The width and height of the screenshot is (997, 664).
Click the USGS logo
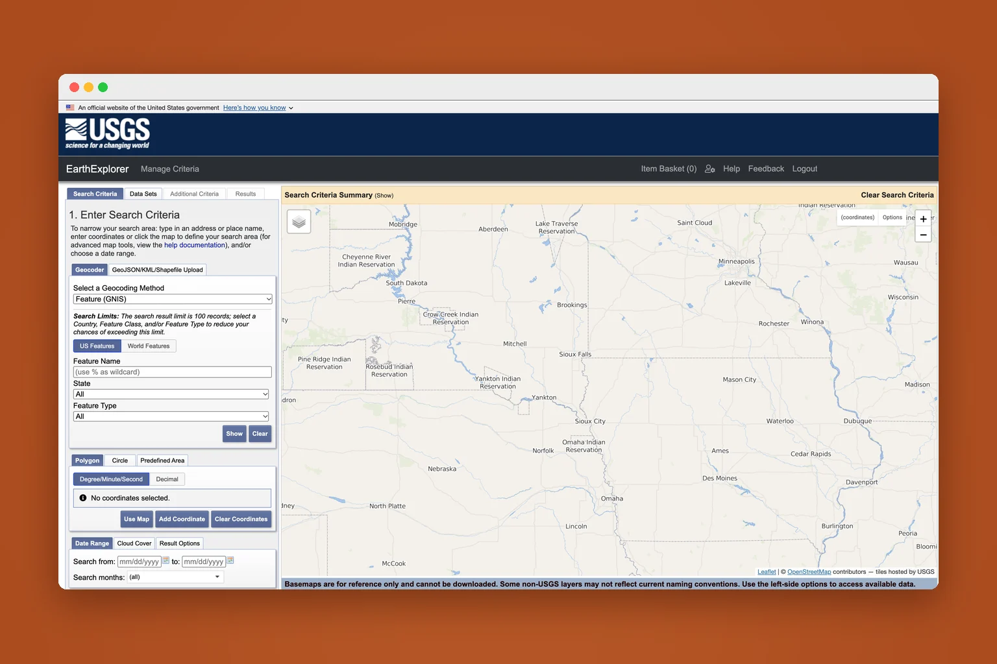[108, 134]
